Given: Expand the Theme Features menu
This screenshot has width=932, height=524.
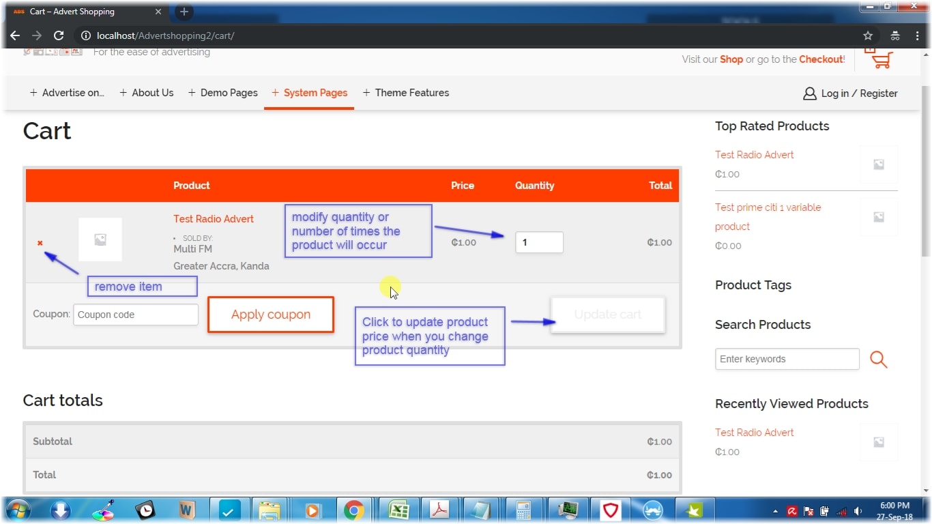Looking at the screenshot, I should pos(411,93).
